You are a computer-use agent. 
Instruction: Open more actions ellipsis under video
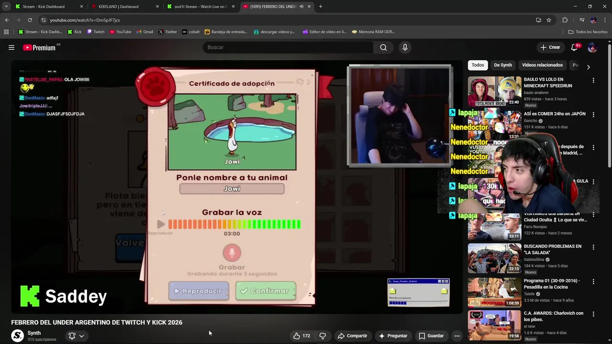click(x=457, y=336)
